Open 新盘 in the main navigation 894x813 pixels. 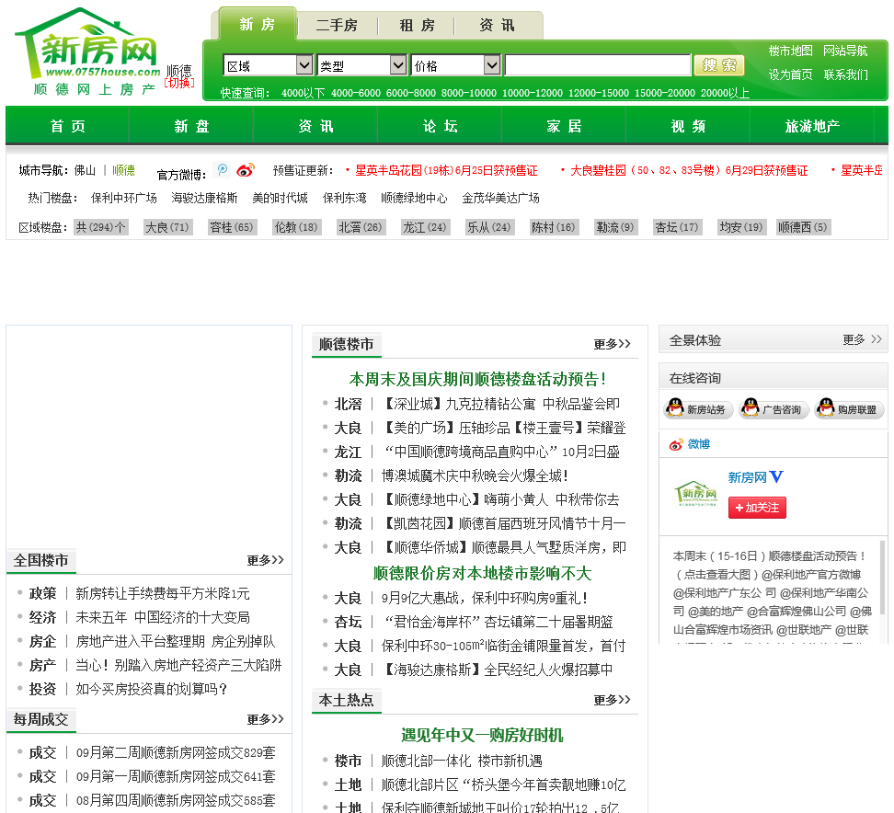click(x=191, y=126)
